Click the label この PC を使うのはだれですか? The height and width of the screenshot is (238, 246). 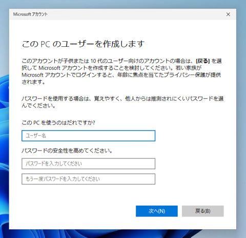click(58, 123)
